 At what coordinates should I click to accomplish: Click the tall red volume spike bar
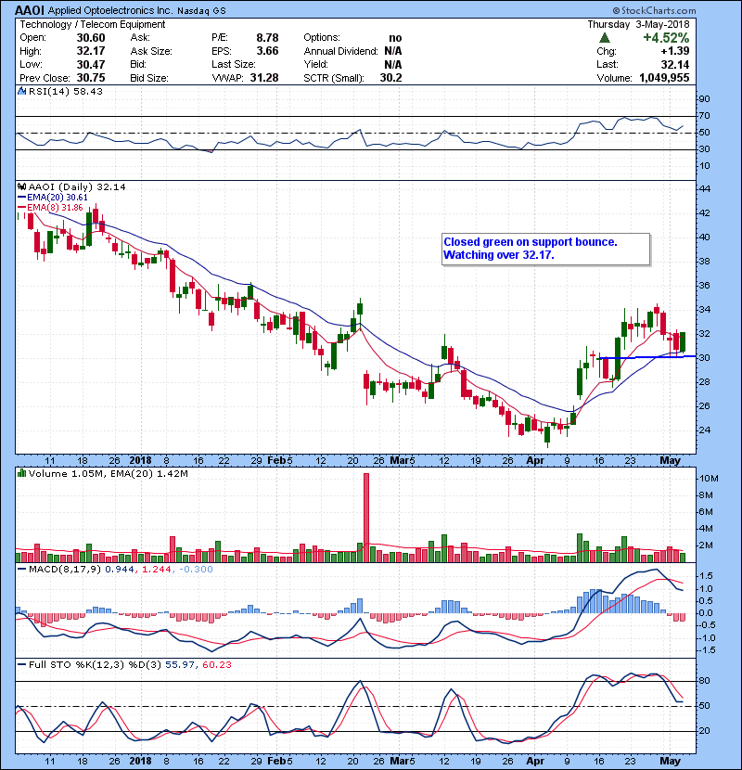(365, 518)
